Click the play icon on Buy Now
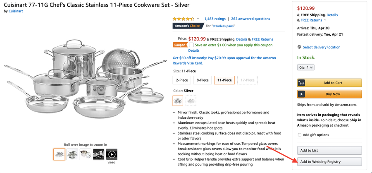Image resolution: width=372 pixels, height=173 pixels. pyautogui.click(x=302, y=94)
